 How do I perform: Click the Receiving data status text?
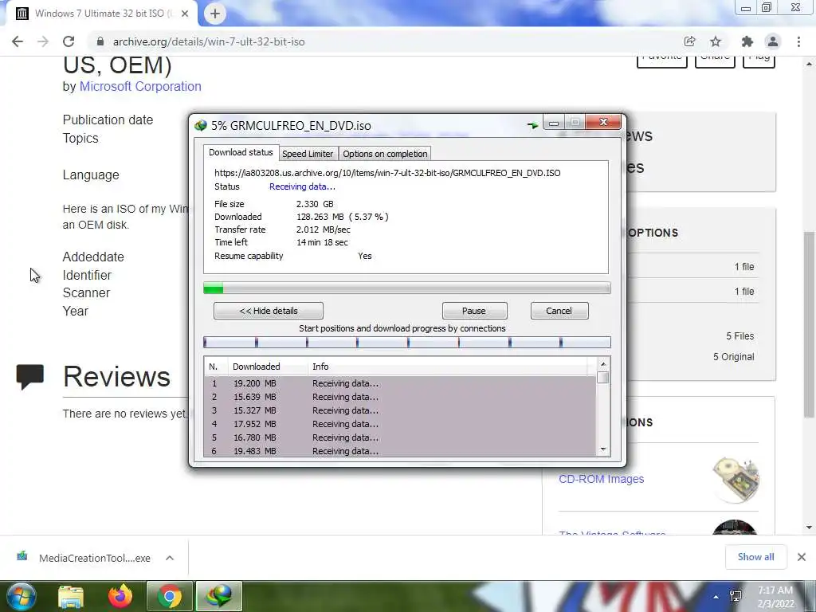pos(302,186)
